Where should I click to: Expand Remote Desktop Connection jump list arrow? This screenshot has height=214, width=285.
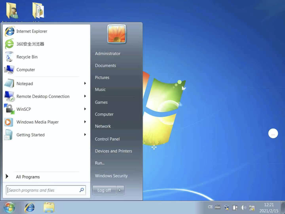tap(85, 96)
